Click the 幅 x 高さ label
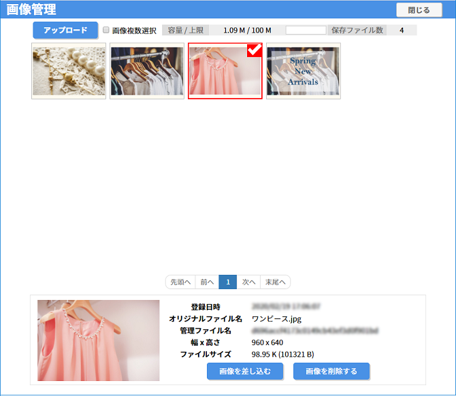Viewport: 456px width, 396px height. (x=206, y=342)
